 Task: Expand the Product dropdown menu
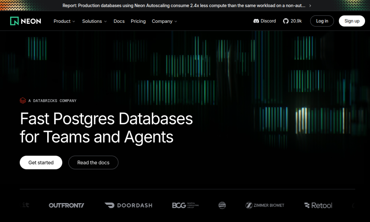click(64, 21)
